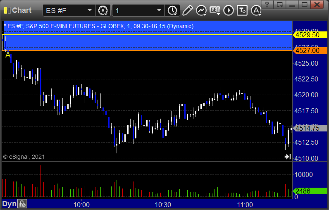The image size is (329, 210).
Task: Close the chart window
Action: tap(317, 5)
